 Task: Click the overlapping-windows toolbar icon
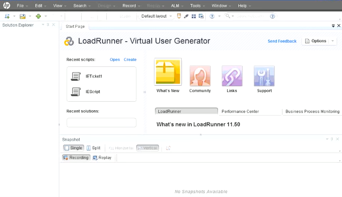coord(201,16)
